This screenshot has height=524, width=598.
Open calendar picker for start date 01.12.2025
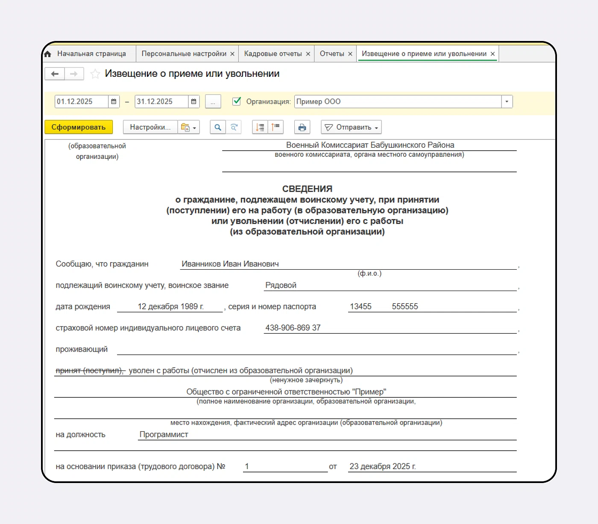[x=114, y=102]
